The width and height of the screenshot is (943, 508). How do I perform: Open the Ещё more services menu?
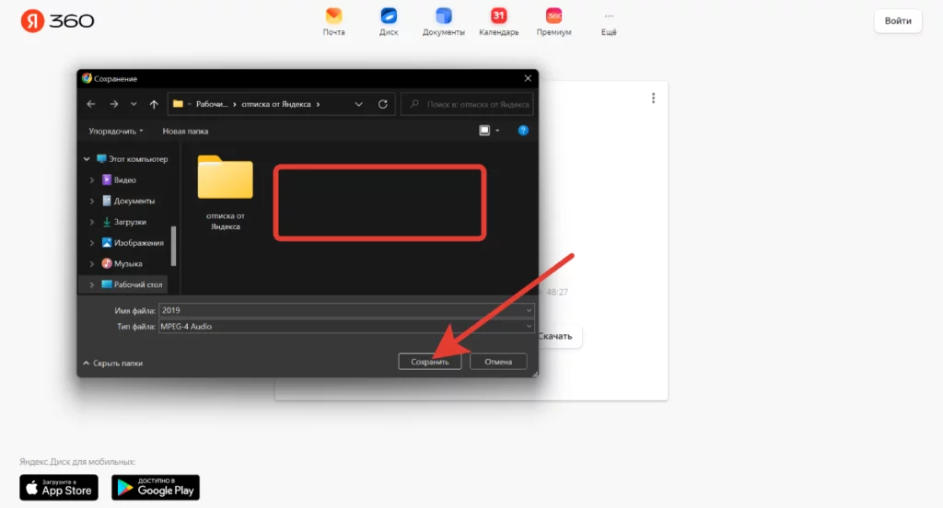608,21
